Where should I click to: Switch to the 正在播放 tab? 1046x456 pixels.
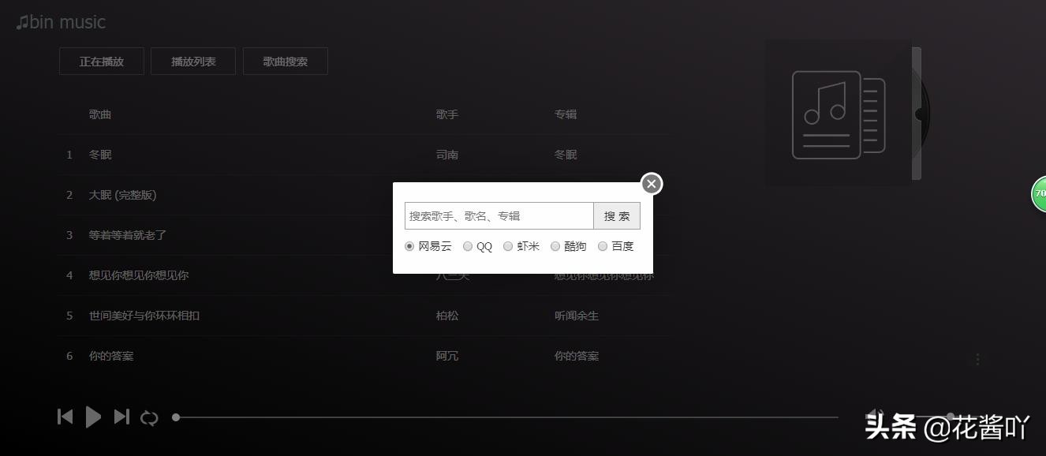(101, 61)
